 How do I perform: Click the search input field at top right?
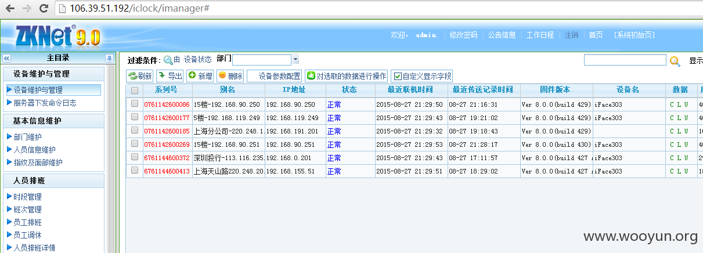click(625, 60)
